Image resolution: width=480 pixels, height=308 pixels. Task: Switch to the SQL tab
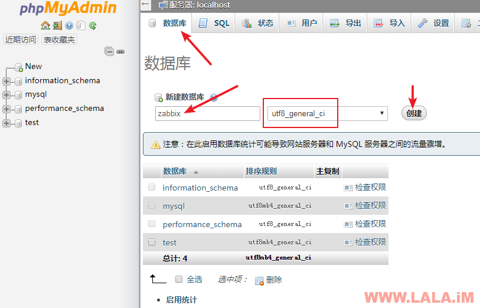click(214, 24)
